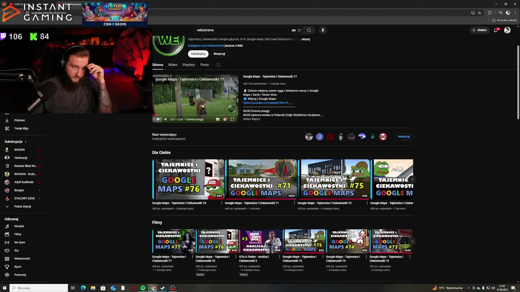Open GTA 6 Trailer Analiza thumbnail

point(260,241)
